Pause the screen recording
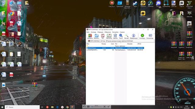195x109 pixels. click(88, 107)
